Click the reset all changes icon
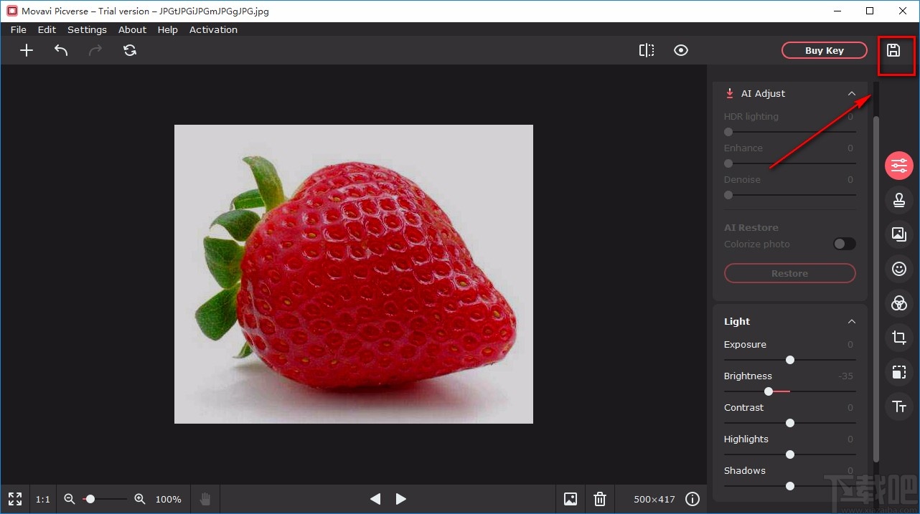This screenshot has width=920, height=514. 130,50
